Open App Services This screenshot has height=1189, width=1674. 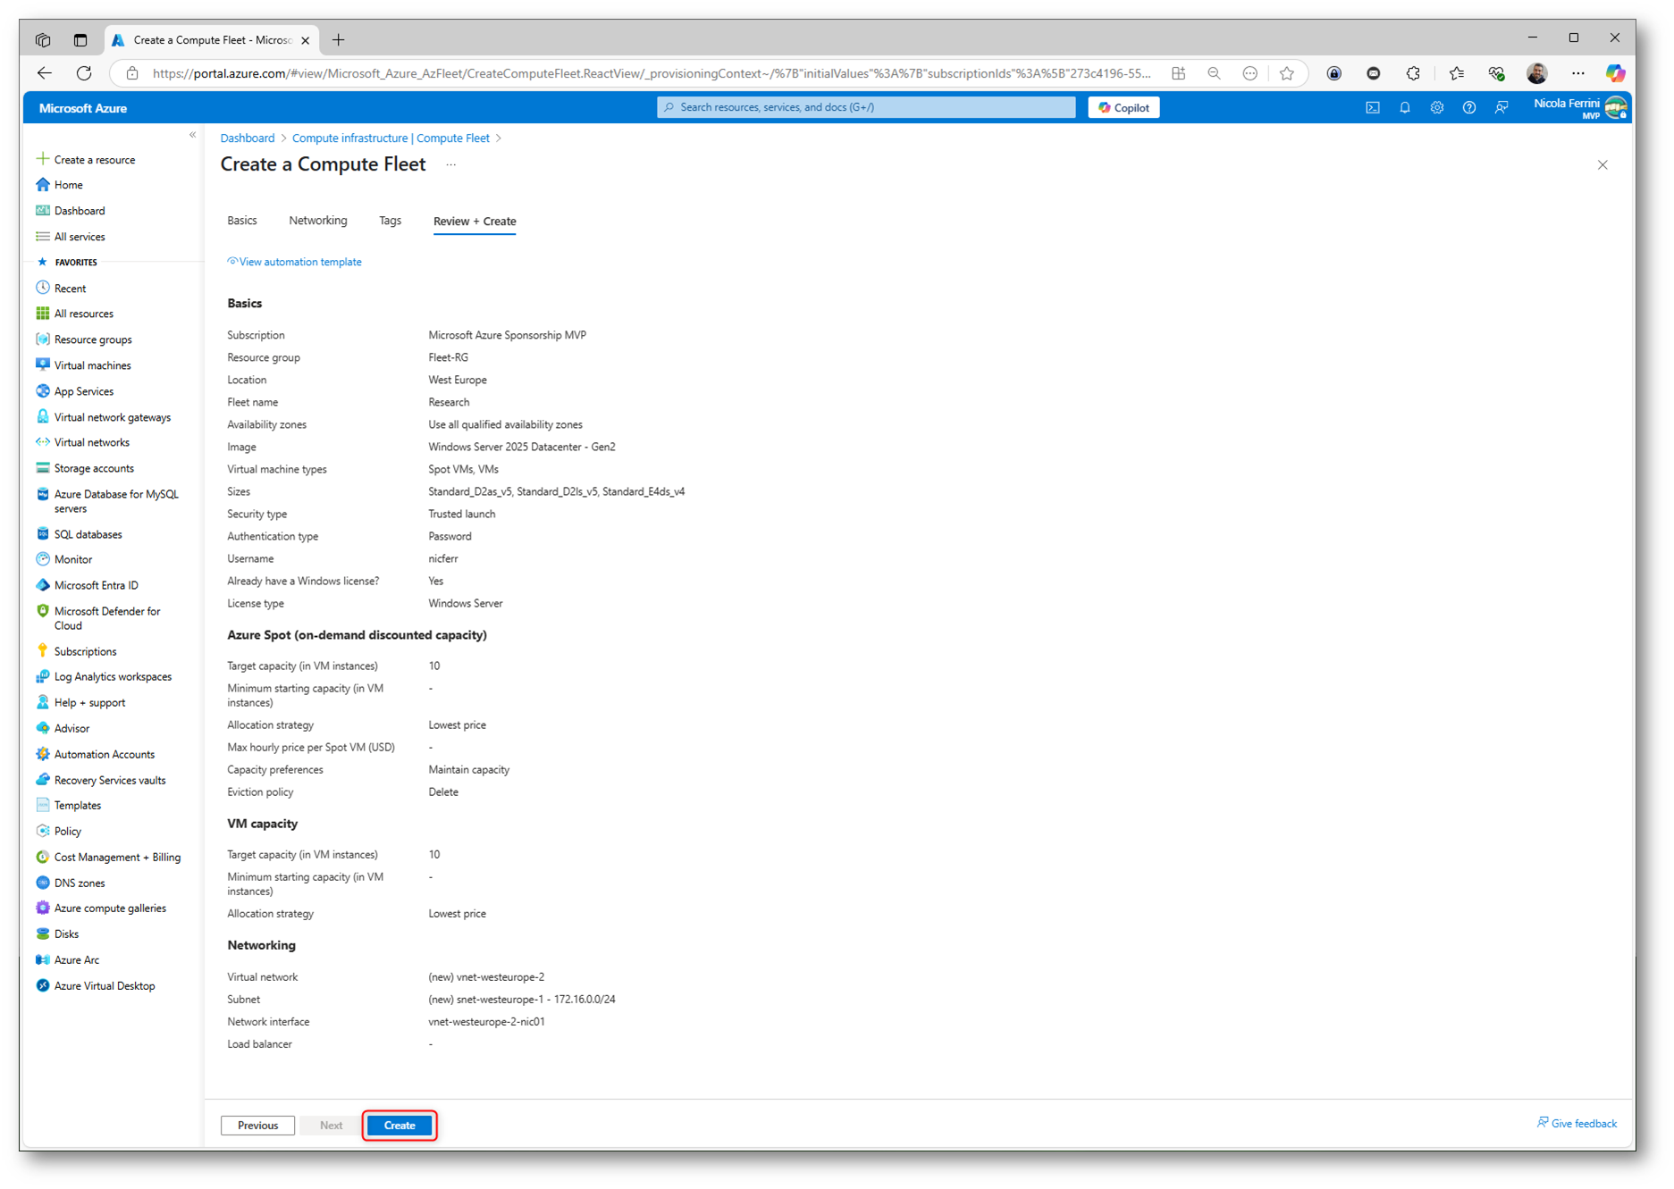tap(83, 391)
